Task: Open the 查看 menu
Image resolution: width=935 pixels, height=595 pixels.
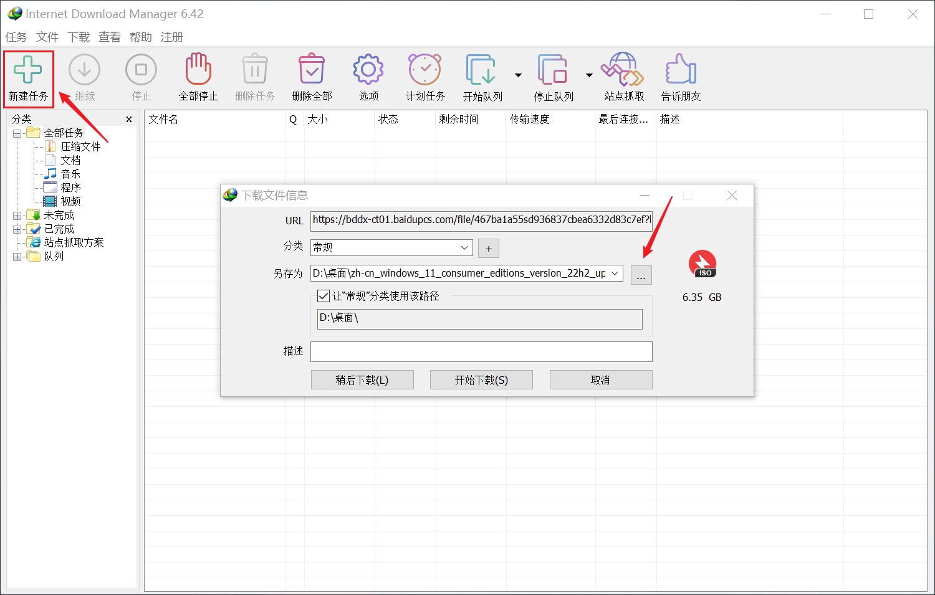Action: (110, 37)
